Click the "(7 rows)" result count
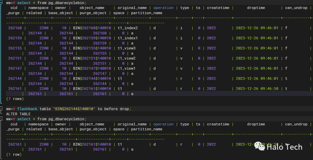Screen dimensions: 313x160 coord(15,99)
